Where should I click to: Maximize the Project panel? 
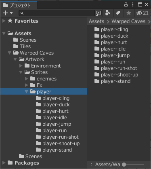coord(140,4)
